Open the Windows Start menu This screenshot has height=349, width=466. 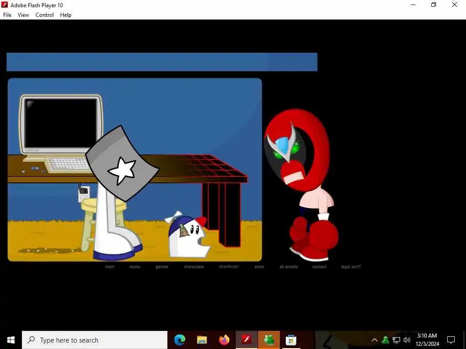pyautogui.click(x=11, y=340)
